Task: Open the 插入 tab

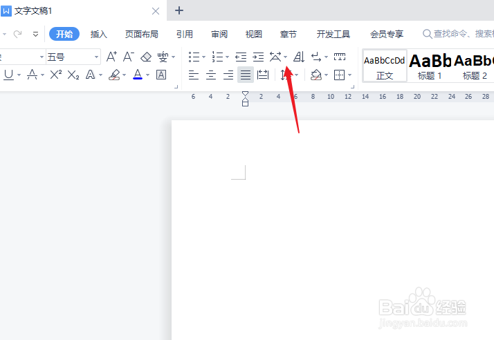Action: (99, 34)
